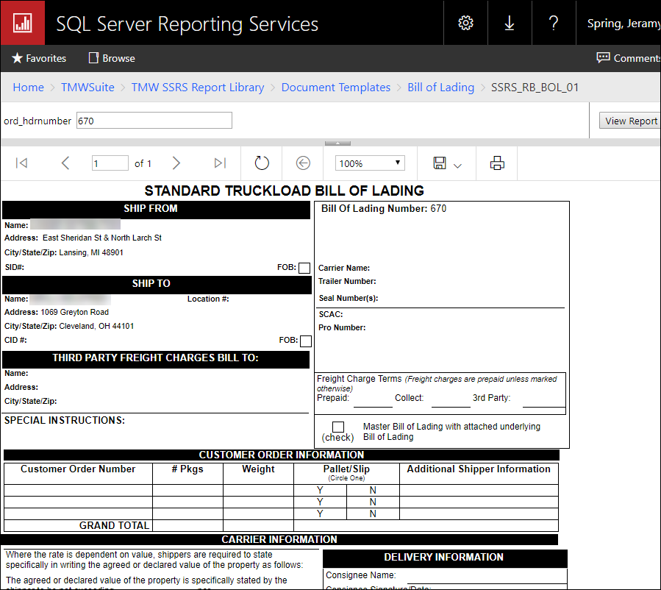This screenshot has height=590, width=661.
Task: Navigate to the next report page
Action: 176,163
